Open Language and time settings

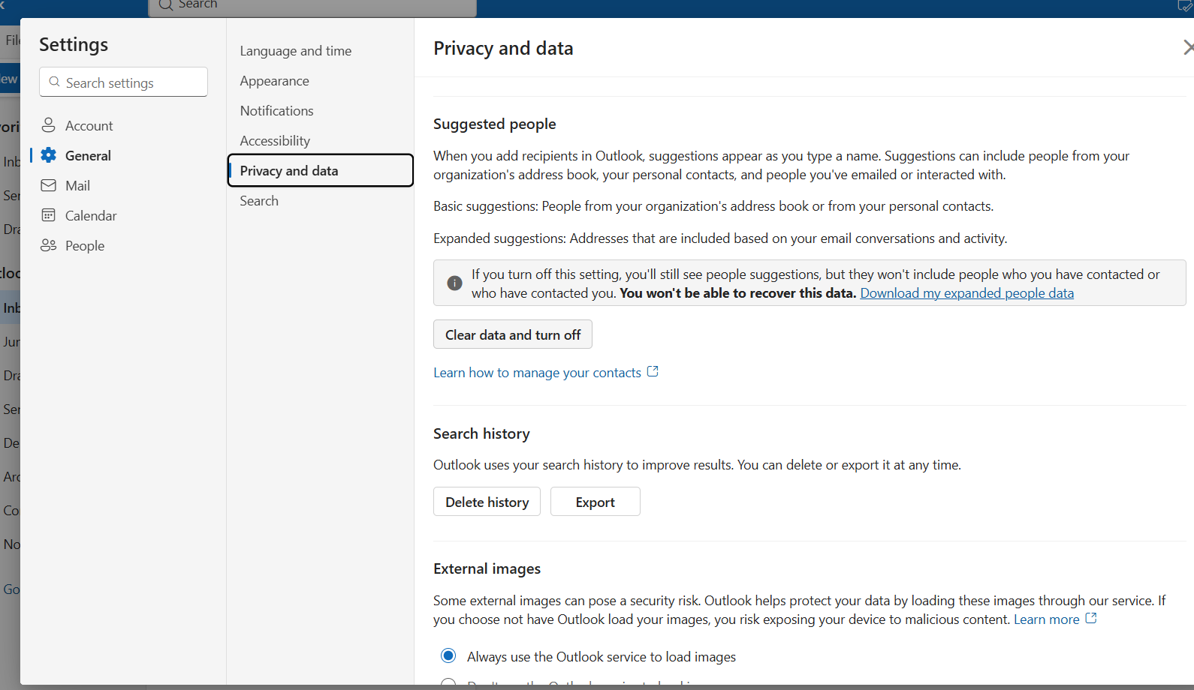point(296,51)
